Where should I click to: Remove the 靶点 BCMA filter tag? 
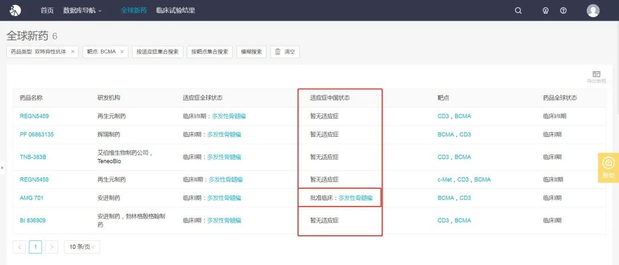tap(122, 52)
